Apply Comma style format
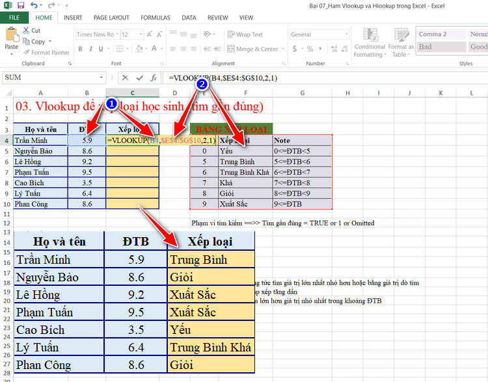The width and height of the screenshot is (488, 382). [320, 49]
